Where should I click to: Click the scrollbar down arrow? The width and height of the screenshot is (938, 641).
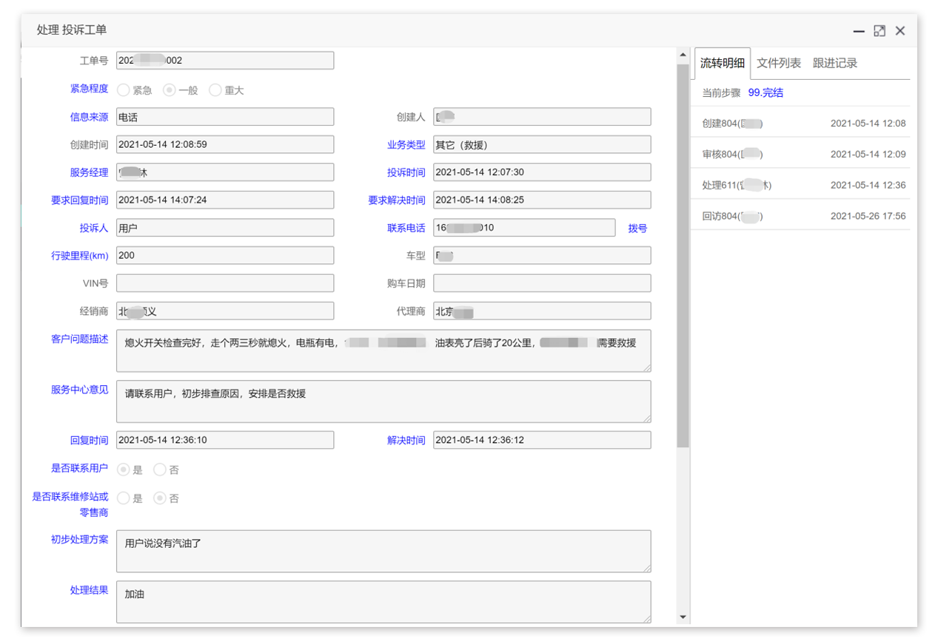pyautogui.click(x=683, y=617)
